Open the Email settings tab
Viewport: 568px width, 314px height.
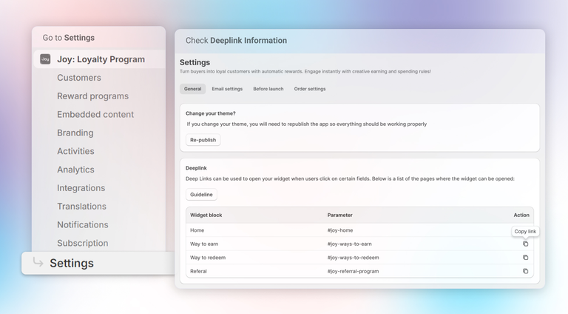(x=227, y=89)
